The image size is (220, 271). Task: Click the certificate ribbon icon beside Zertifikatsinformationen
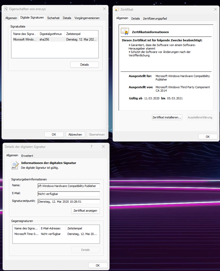(125, 31)
